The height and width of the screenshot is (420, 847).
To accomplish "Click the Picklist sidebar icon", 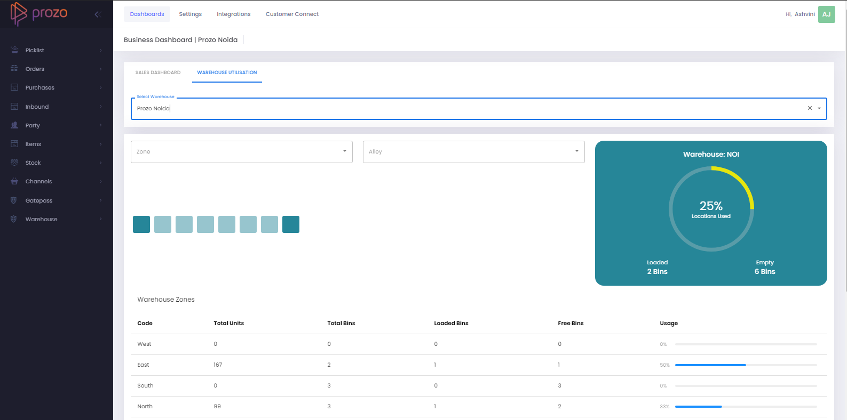I will pyautogui.click(x=14, y=50).
